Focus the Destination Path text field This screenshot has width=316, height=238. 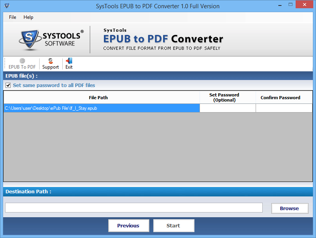(134, 207)
